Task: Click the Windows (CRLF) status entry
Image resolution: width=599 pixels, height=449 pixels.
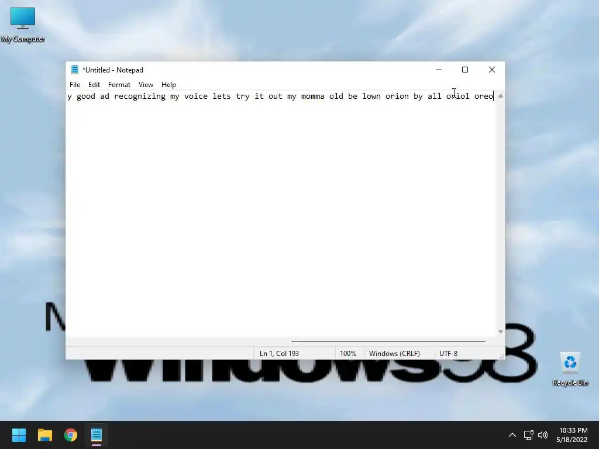Action: [394, 354]
